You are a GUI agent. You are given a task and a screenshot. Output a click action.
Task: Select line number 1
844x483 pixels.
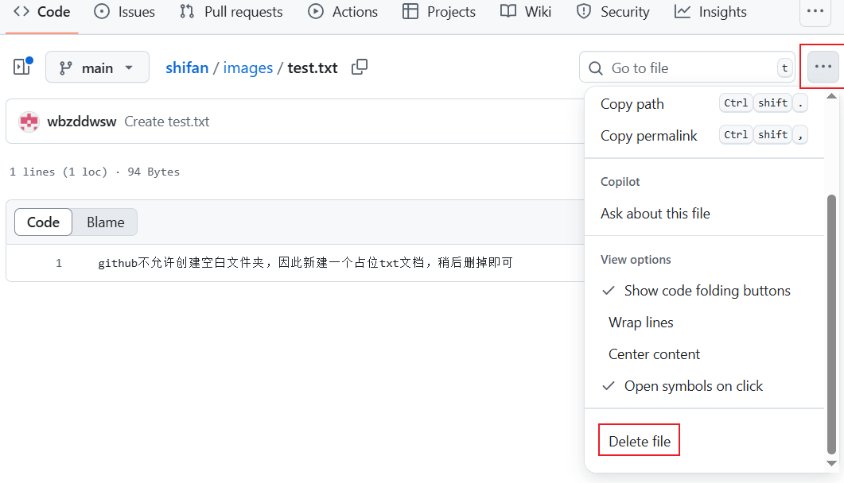pyautogui.click(x=59, y=263)
